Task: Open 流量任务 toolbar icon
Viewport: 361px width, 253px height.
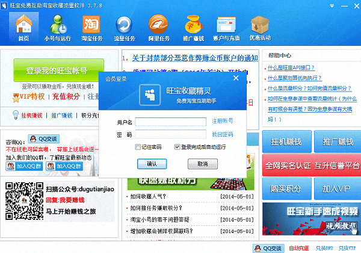Action: [125, 28]
